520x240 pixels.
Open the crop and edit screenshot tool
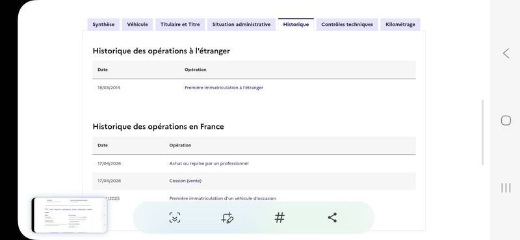click(x=227, y=218)
